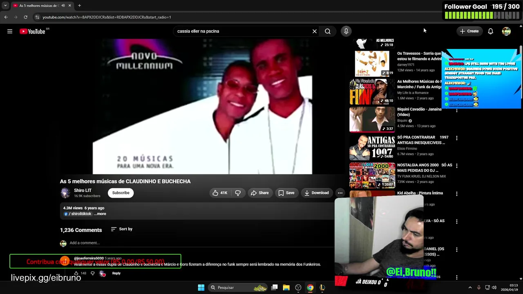Open the Sort by comments dropdown
This screenshot has height=294, width=523.
(x=122, y=229)
